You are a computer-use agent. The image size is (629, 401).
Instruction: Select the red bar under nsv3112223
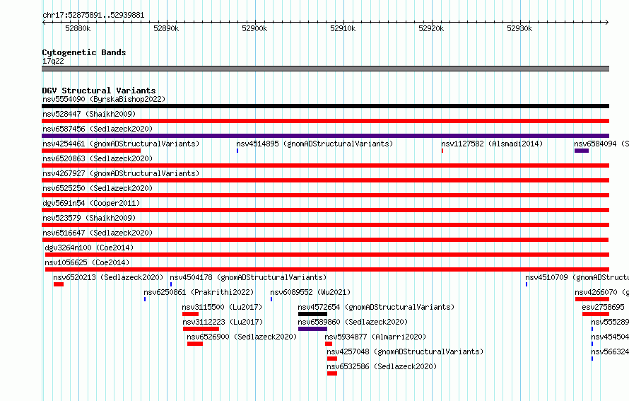coord(201,329)
